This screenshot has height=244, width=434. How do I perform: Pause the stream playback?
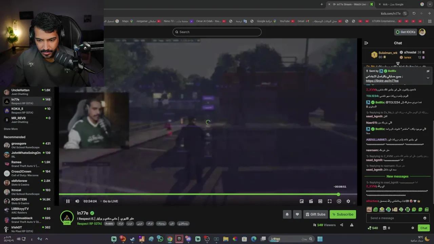(68, 201)
